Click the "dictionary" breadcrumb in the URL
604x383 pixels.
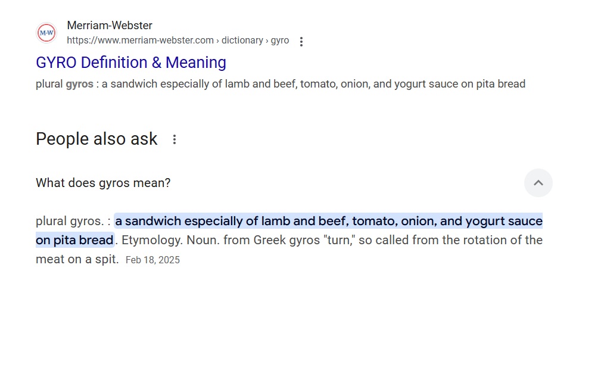[x=242, y=41]
